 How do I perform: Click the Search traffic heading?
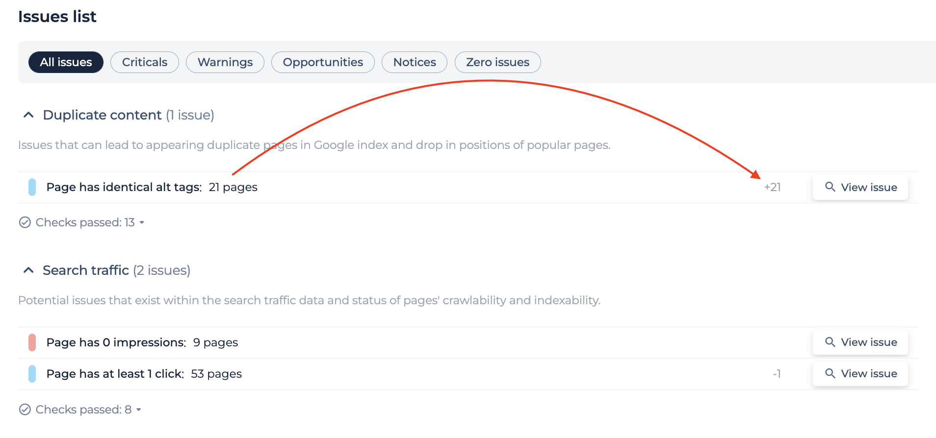(x=86, y=270)
